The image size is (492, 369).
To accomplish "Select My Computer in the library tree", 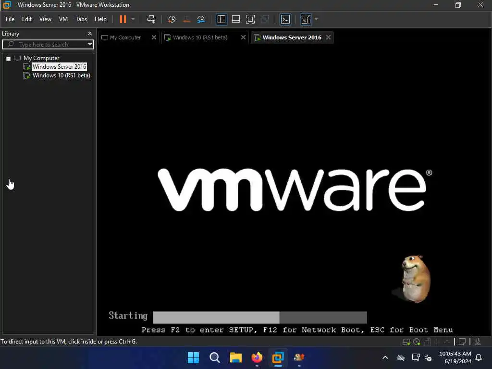I will (41, 58).
